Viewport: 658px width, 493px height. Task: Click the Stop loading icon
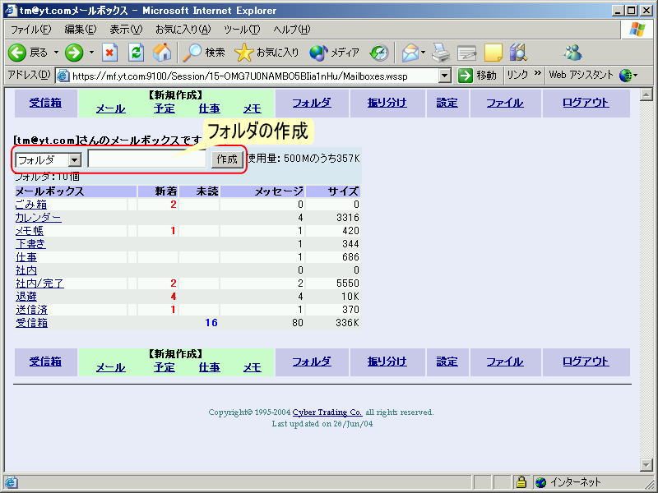(110, 53)
